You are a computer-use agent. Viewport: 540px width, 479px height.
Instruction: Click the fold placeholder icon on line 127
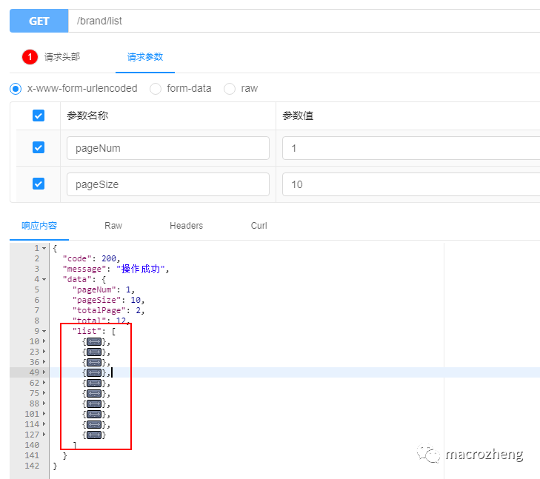tap(94, 435)
